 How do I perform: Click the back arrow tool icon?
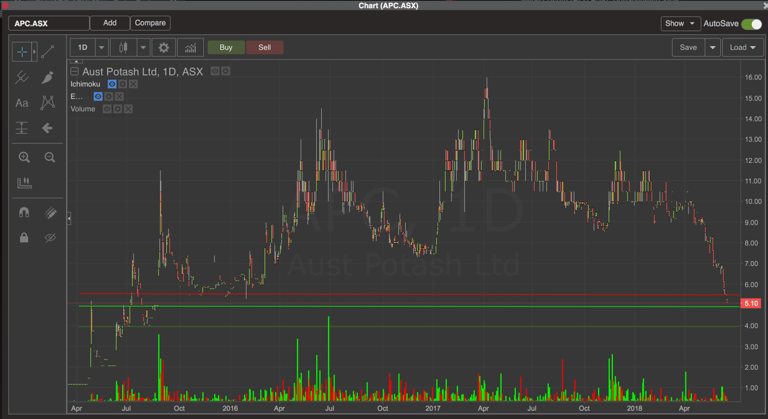click(x=47, y=128)
